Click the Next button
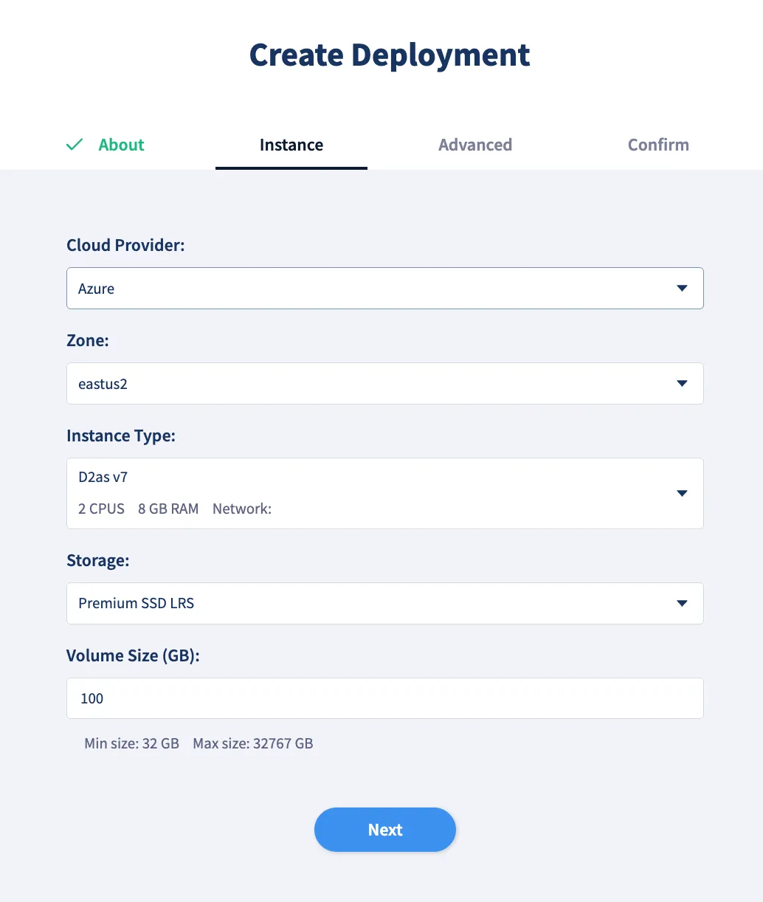This screenshot has width=763, height=902. 385,830
